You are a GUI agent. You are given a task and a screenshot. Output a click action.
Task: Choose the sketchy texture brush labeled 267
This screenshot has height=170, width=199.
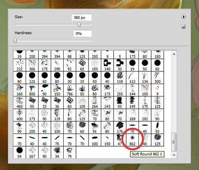tap(32, 152)
